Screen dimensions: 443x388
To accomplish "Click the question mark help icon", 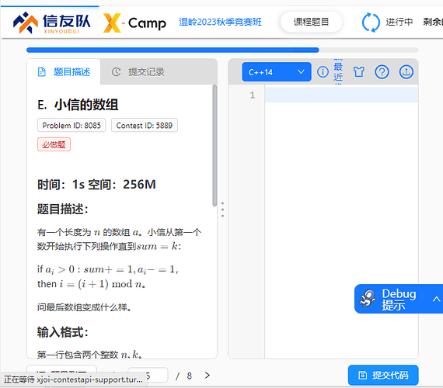I will 382,72.
